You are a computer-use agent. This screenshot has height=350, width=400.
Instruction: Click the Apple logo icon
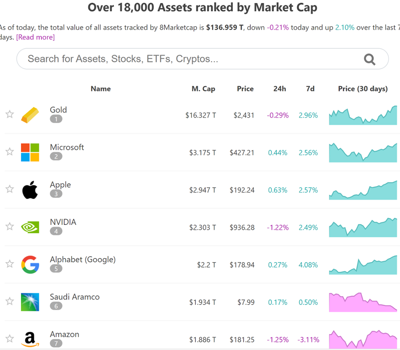30,190
